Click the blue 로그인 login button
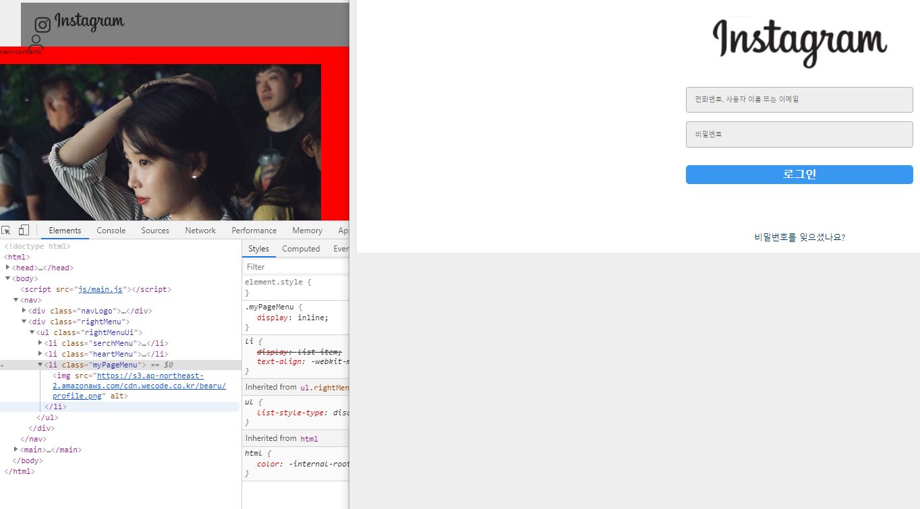 pos(799,175)
